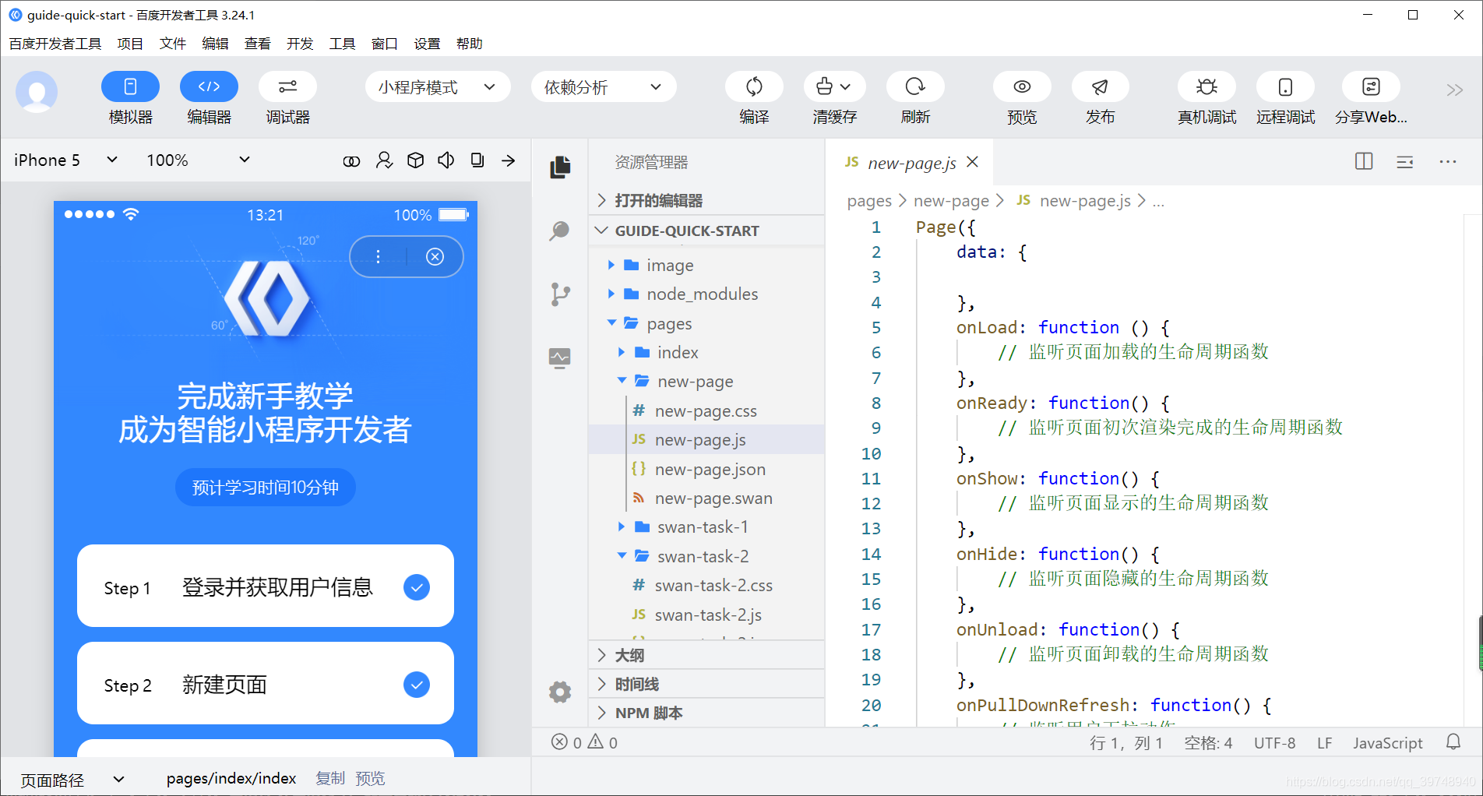Mute simulator sound with the speaker icon
1483x796 pixels.
[446, 160]
